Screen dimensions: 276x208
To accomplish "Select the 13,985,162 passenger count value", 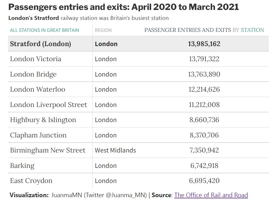I will [204, 44].
